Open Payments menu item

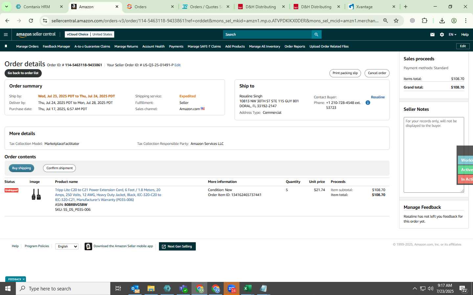176,47
